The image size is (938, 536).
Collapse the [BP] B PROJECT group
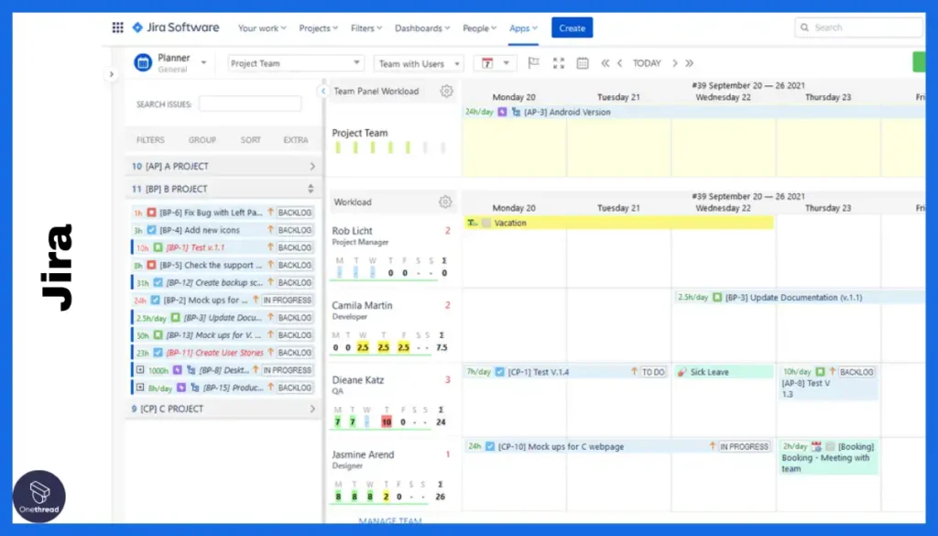click(311, 189)
